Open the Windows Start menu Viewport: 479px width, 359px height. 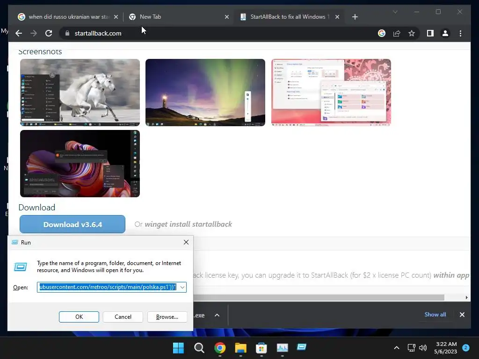[x=178, y=347]
